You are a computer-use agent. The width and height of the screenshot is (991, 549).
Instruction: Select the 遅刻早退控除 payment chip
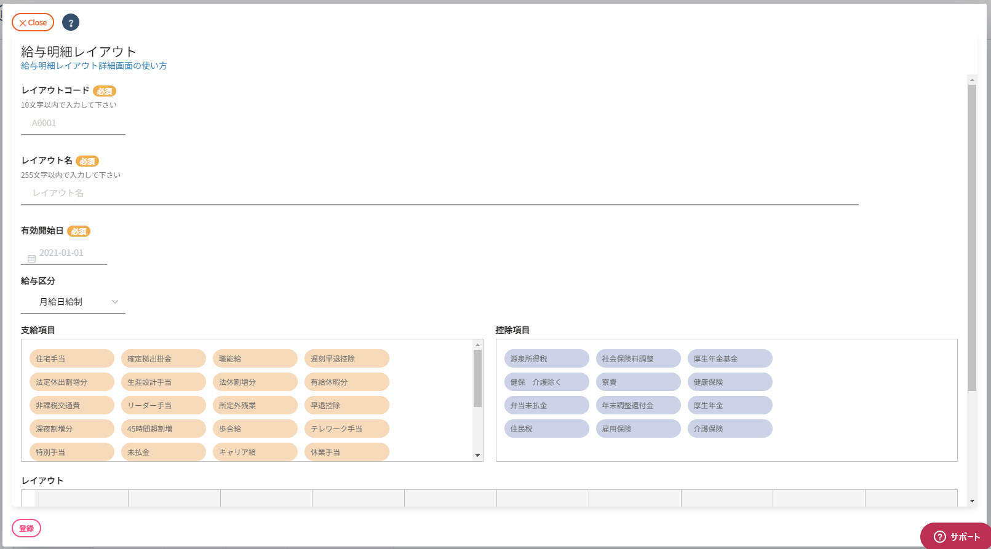point(346,358)
